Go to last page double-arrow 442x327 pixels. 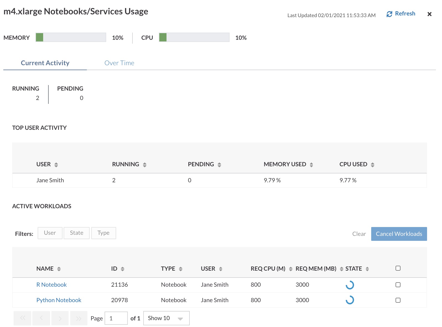[x=79, y=318]
